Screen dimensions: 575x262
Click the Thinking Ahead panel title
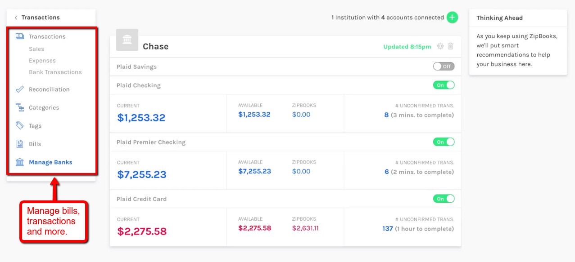499,18
